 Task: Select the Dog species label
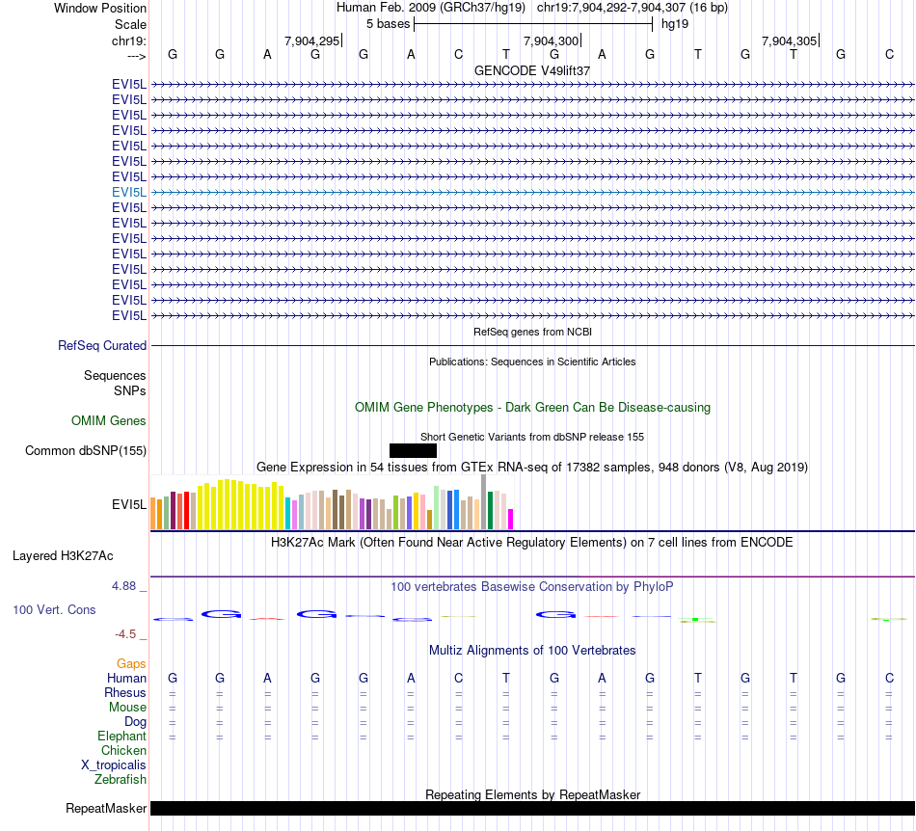pyautogui.click(x=136, y=722)
